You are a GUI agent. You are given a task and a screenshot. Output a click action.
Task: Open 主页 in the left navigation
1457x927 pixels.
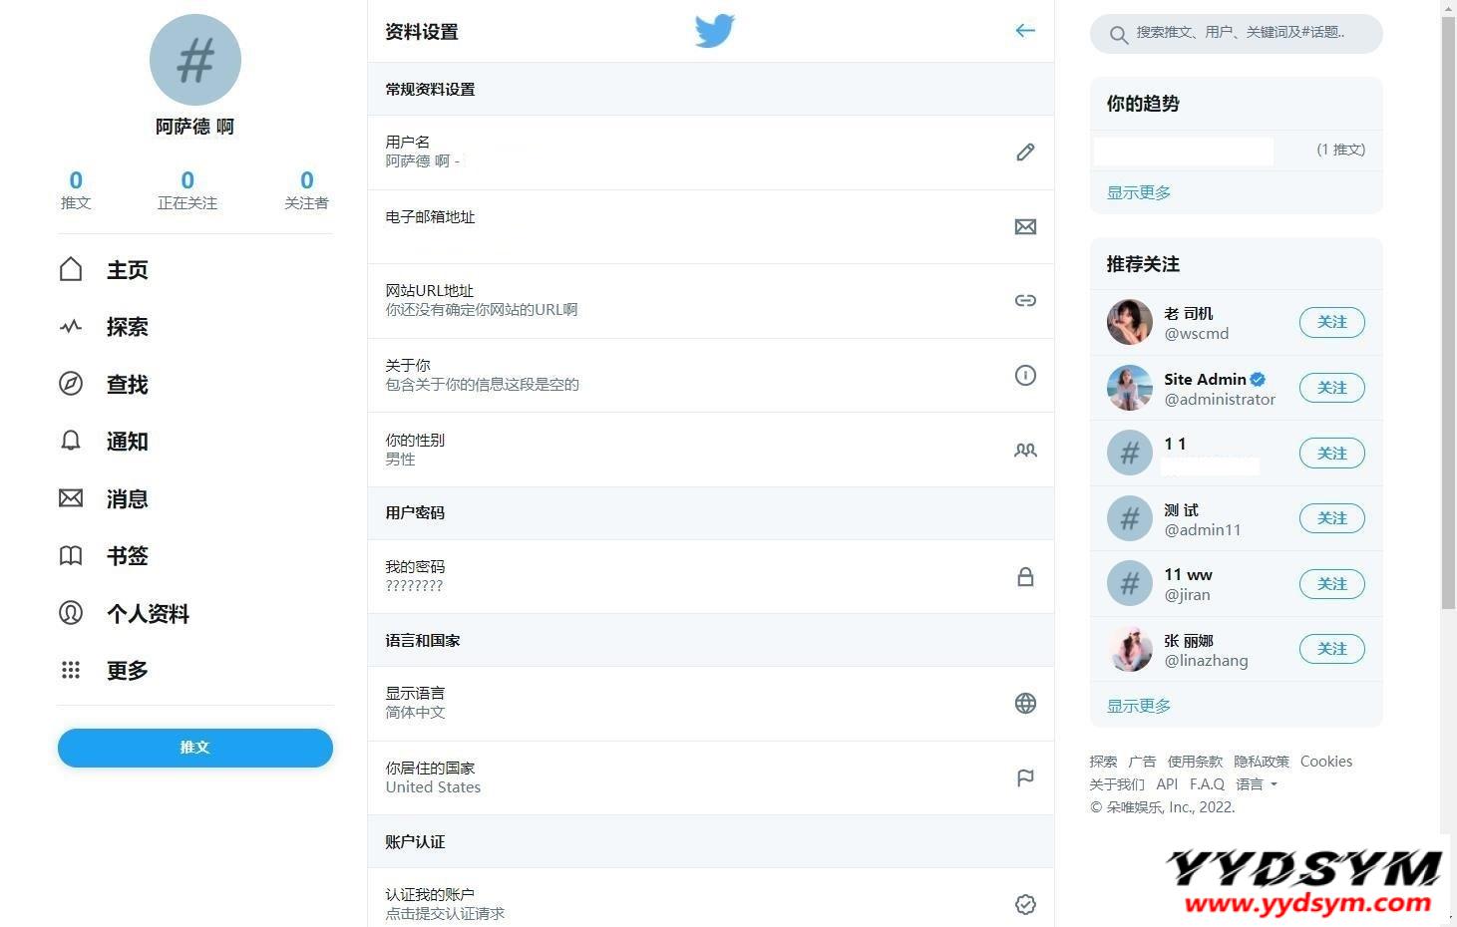(x=127, y=270)
